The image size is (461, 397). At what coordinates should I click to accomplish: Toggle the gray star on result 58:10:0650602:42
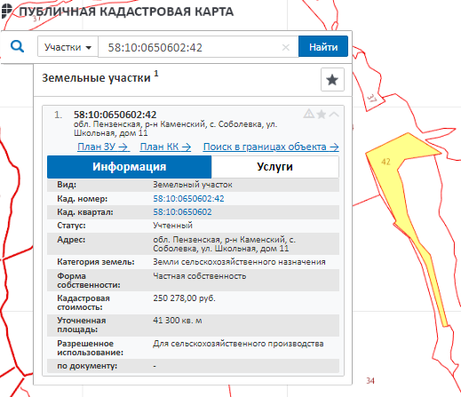pyautogui.click(x=322, y=114)
